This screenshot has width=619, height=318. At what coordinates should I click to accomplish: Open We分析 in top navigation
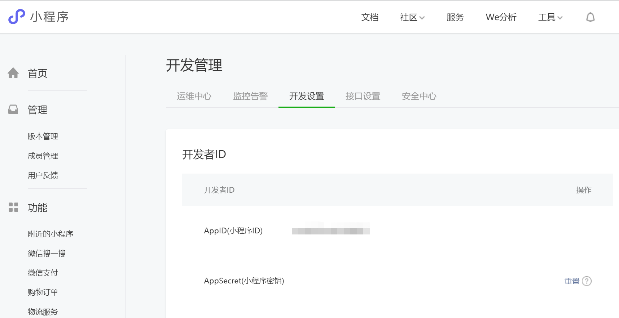tap(501, 17)
